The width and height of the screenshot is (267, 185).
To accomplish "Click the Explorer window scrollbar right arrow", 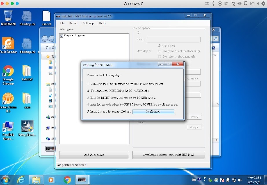I will 217,140.
